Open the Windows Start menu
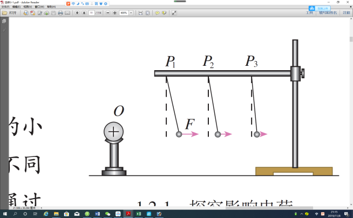The image size is (353, 218). [x=5, y=214]
